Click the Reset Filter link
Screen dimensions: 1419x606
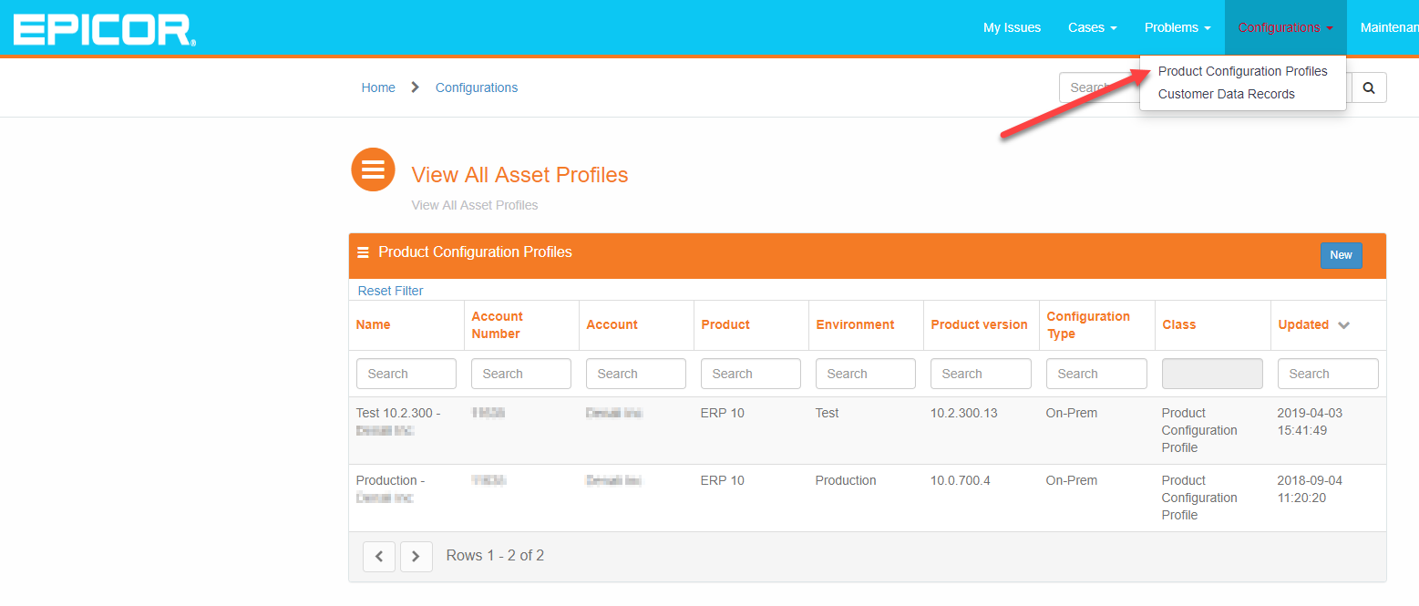[x=390, y=291]
